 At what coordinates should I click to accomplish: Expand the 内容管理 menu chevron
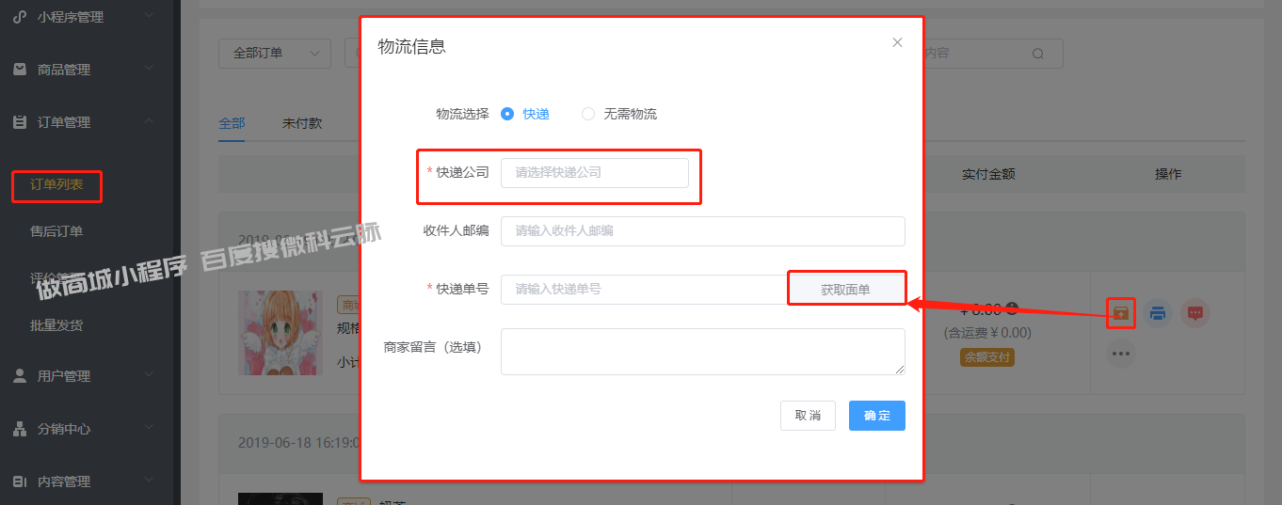click(149, 481)
